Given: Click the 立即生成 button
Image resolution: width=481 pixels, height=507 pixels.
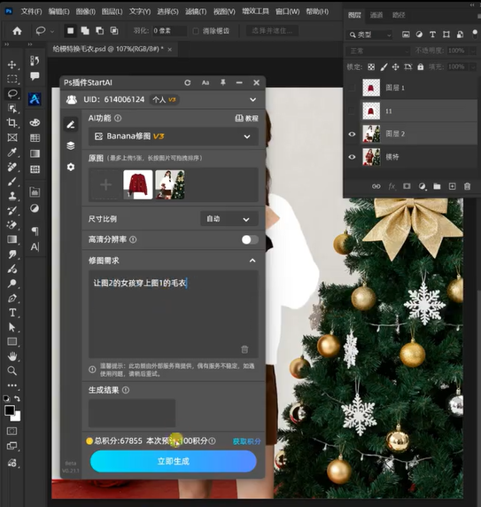Looking at the screenshot, I should pos(174,461).
